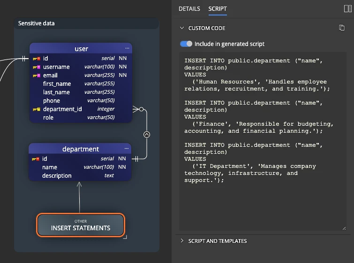Collapse the Custom Code section
Screen dimensions: 354x263
pos(182,28)
